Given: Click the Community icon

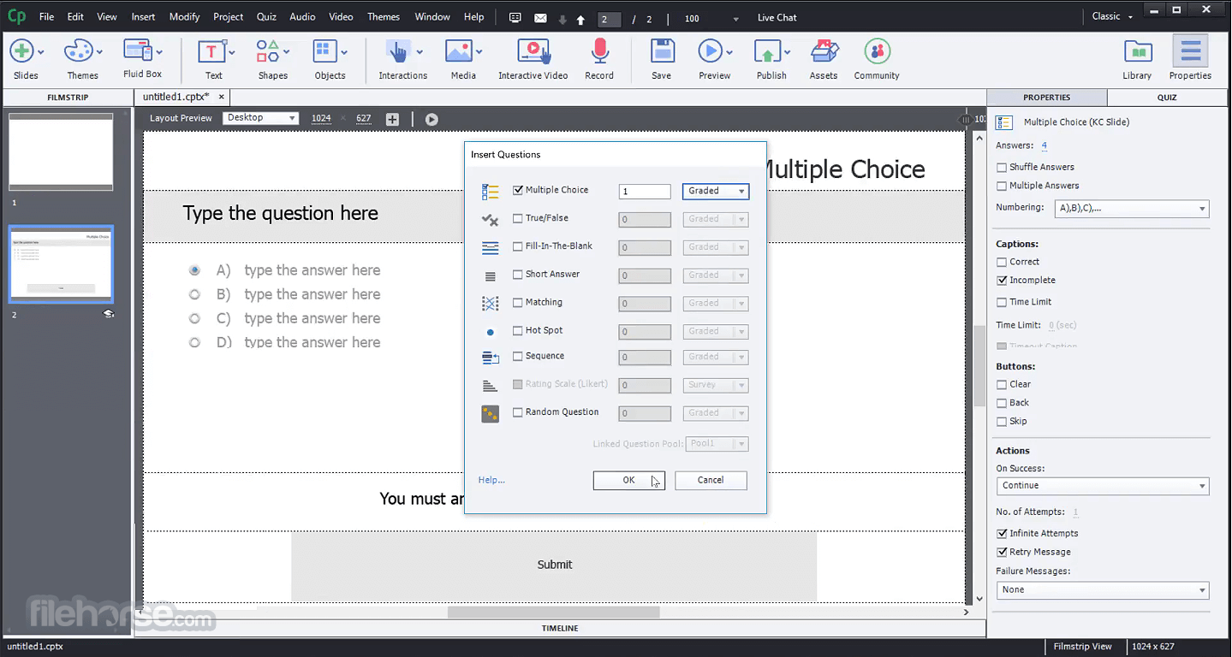Looking at the screenshot, I should (877, 53).
